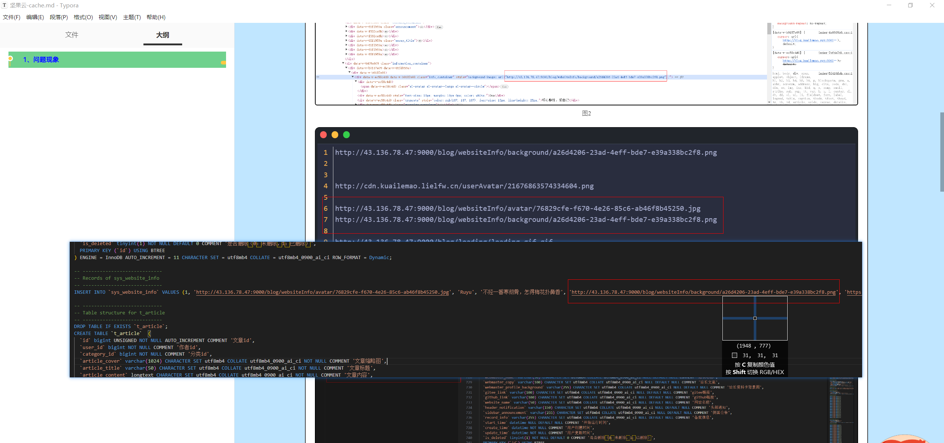This screenshot has width=944, height=443.
Task: Minimize the Typora window
Action: tap(889, 5)
